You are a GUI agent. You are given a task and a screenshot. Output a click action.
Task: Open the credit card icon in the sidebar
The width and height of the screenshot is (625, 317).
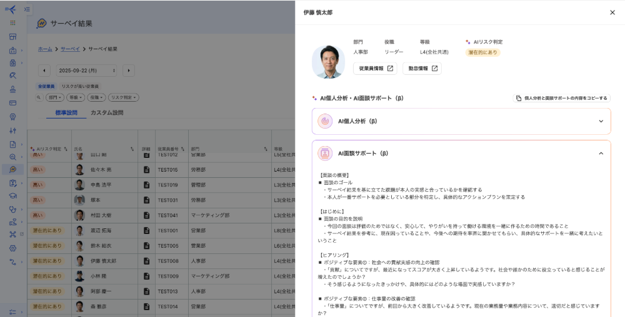12,103
